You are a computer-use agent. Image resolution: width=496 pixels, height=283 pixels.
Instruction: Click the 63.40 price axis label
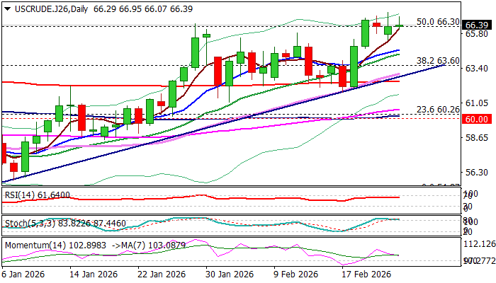click(475, 69)
